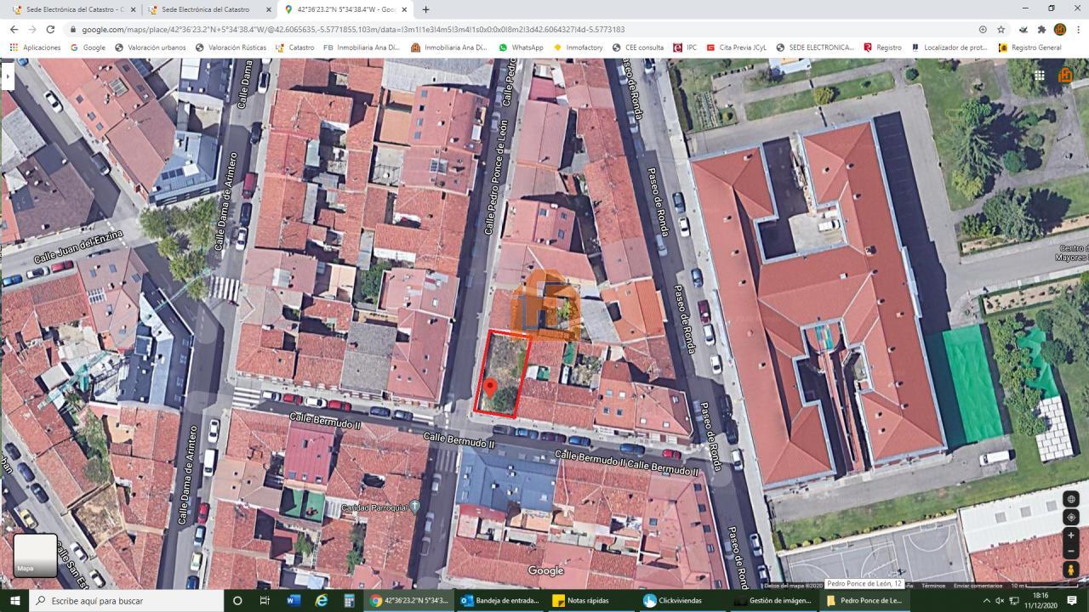Screen dimensions: 1089x612
Task: Click the Street View pegman icon
Action: 1071,570
